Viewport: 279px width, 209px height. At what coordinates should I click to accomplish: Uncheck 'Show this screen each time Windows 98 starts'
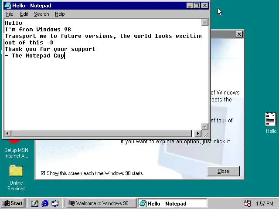tap(43, 173)
